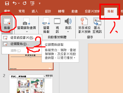
Task: Click the Save icon in quick access toolbar
Action: coord(7,3)
